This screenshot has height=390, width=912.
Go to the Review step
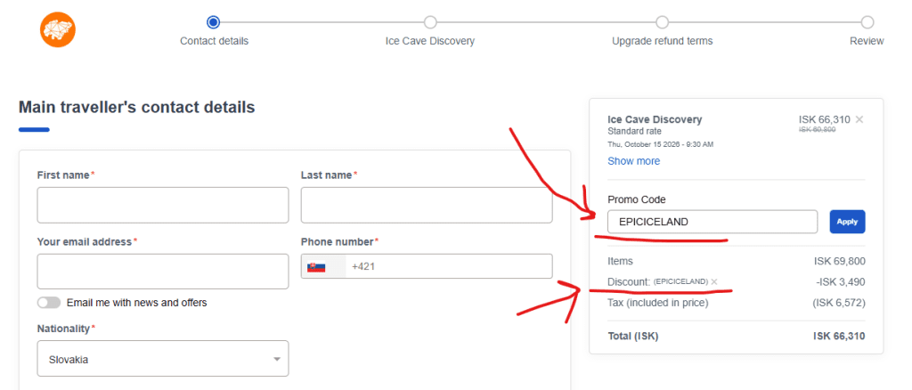tap(867, 41)
